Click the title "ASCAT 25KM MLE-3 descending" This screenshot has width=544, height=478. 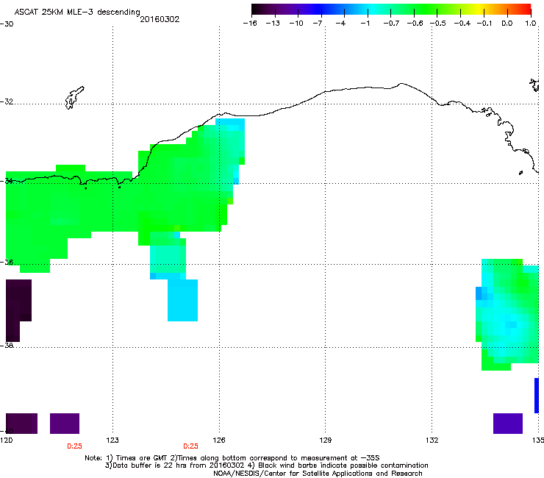(77, 13)
